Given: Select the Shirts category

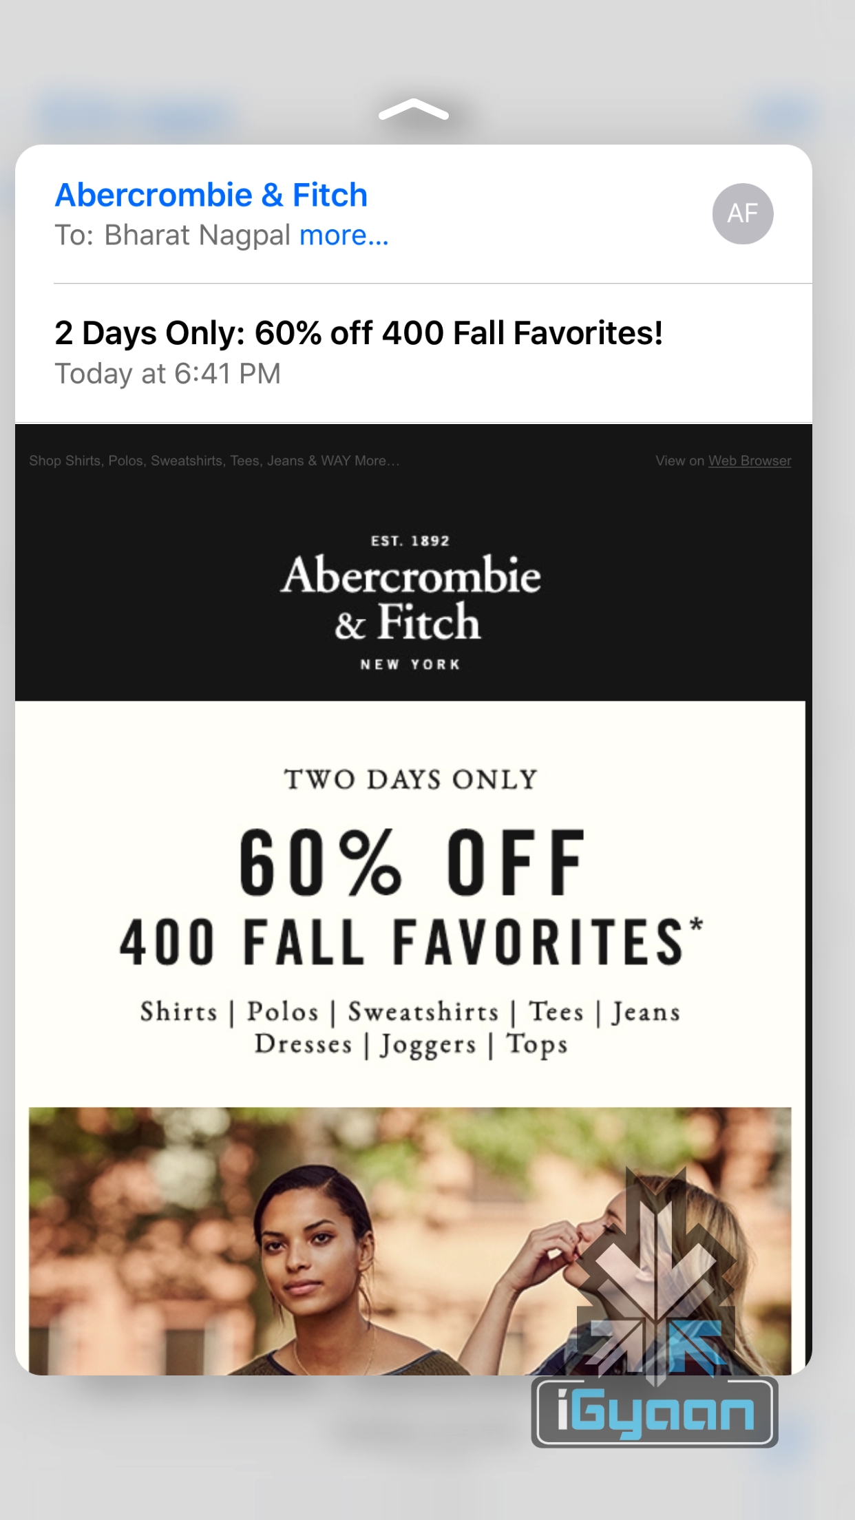Looking at the screenshot, I should pyautogui.click(x=178, y=1012).
